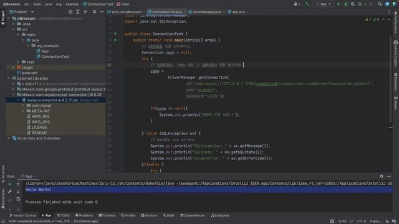The image size is (399, 224).
Task: Click the Select Opened File target icon
Action: (x=70, y=12)
